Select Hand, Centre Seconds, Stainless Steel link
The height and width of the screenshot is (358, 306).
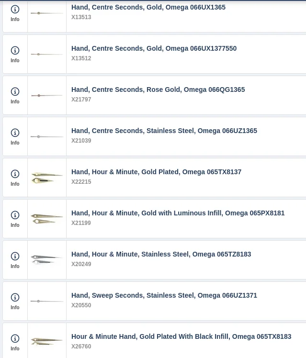pyautogui.click(x=164, y=131)
